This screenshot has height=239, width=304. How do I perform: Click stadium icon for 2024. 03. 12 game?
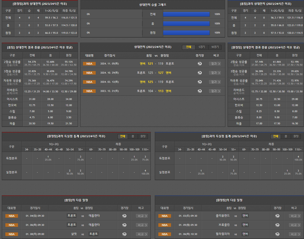(x=200, y=82)
